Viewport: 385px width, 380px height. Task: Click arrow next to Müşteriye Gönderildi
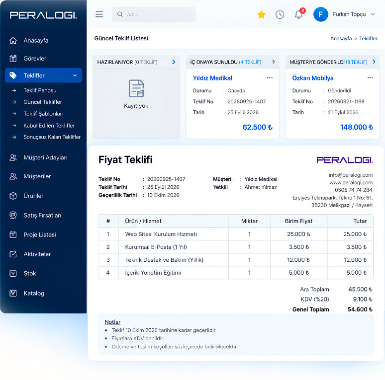coord(374,62)
